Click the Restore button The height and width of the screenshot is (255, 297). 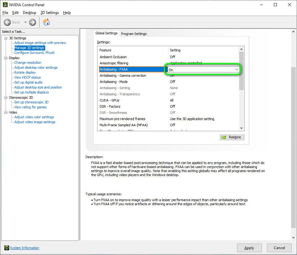[232, 137]
